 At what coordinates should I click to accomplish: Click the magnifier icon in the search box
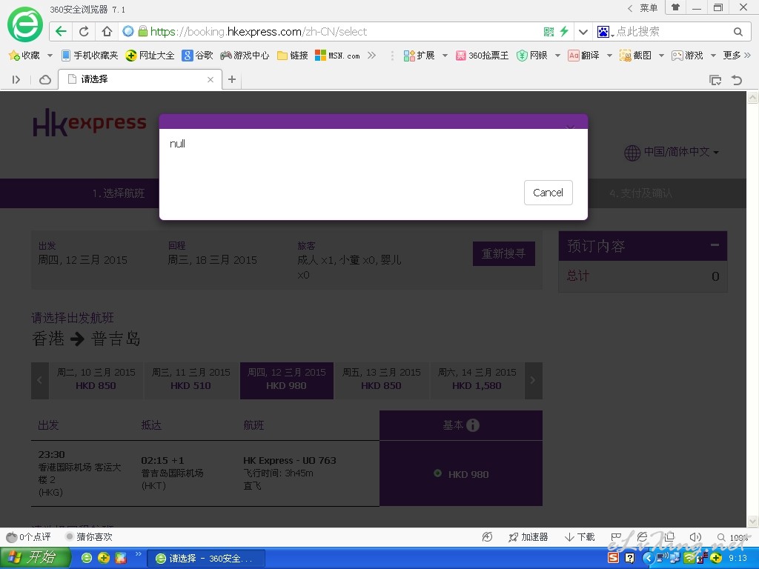[738, 31]
